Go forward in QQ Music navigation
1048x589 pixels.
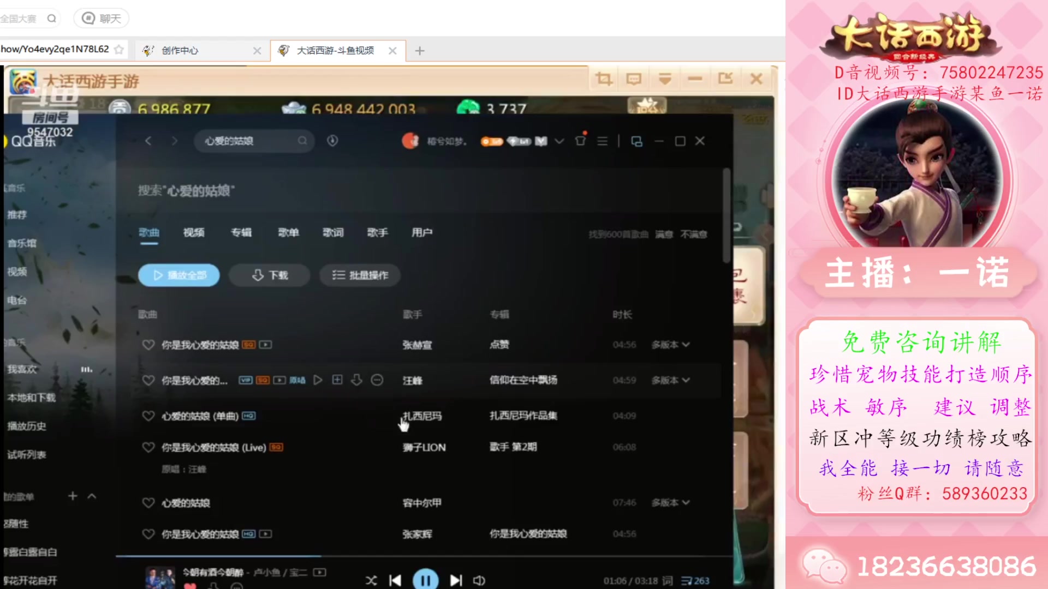click(x=174, y=141)
